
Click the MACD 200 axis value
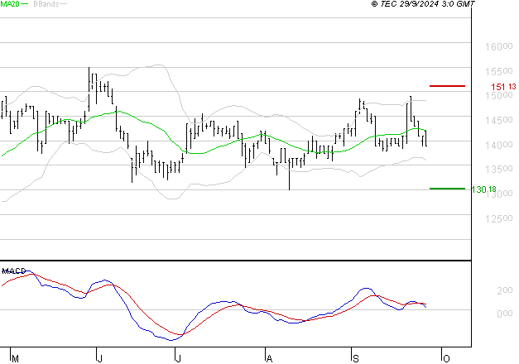[x=505, y=290]
